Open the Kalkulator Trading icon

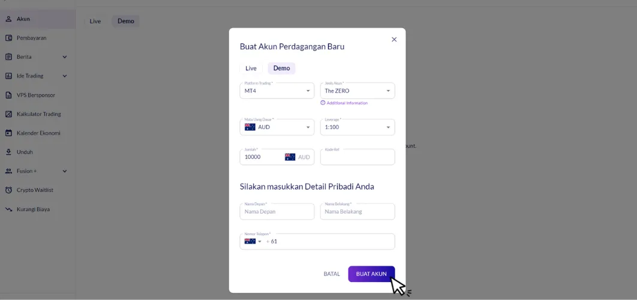[x=8, y=114]
